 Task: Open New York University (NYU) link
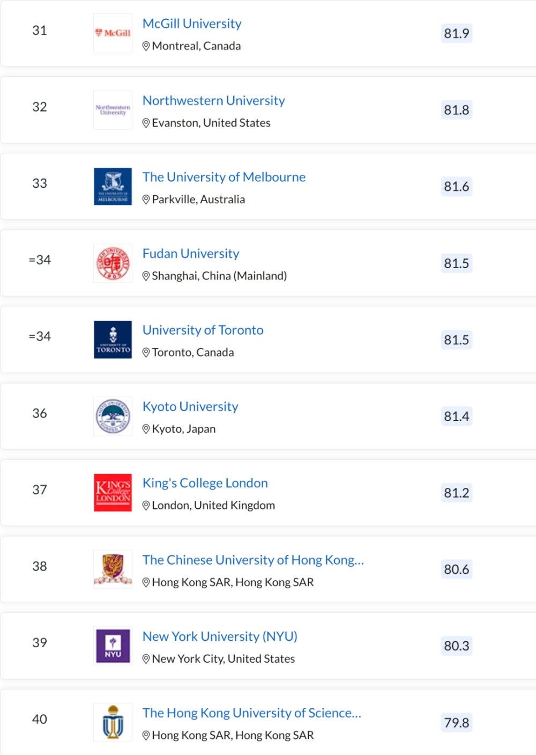[220, 636]
